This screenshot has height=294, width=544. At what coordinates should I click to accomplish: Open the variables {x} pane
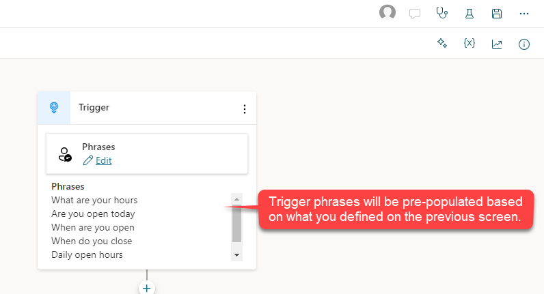(469, 43)
